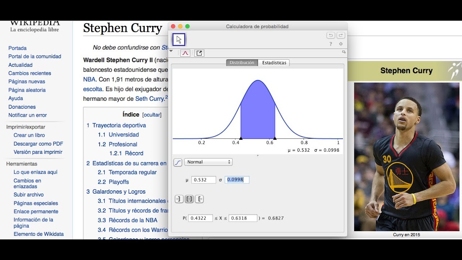Click the lower bound 0.4322 field
This screenshot has height=260, width=462.
200,218
